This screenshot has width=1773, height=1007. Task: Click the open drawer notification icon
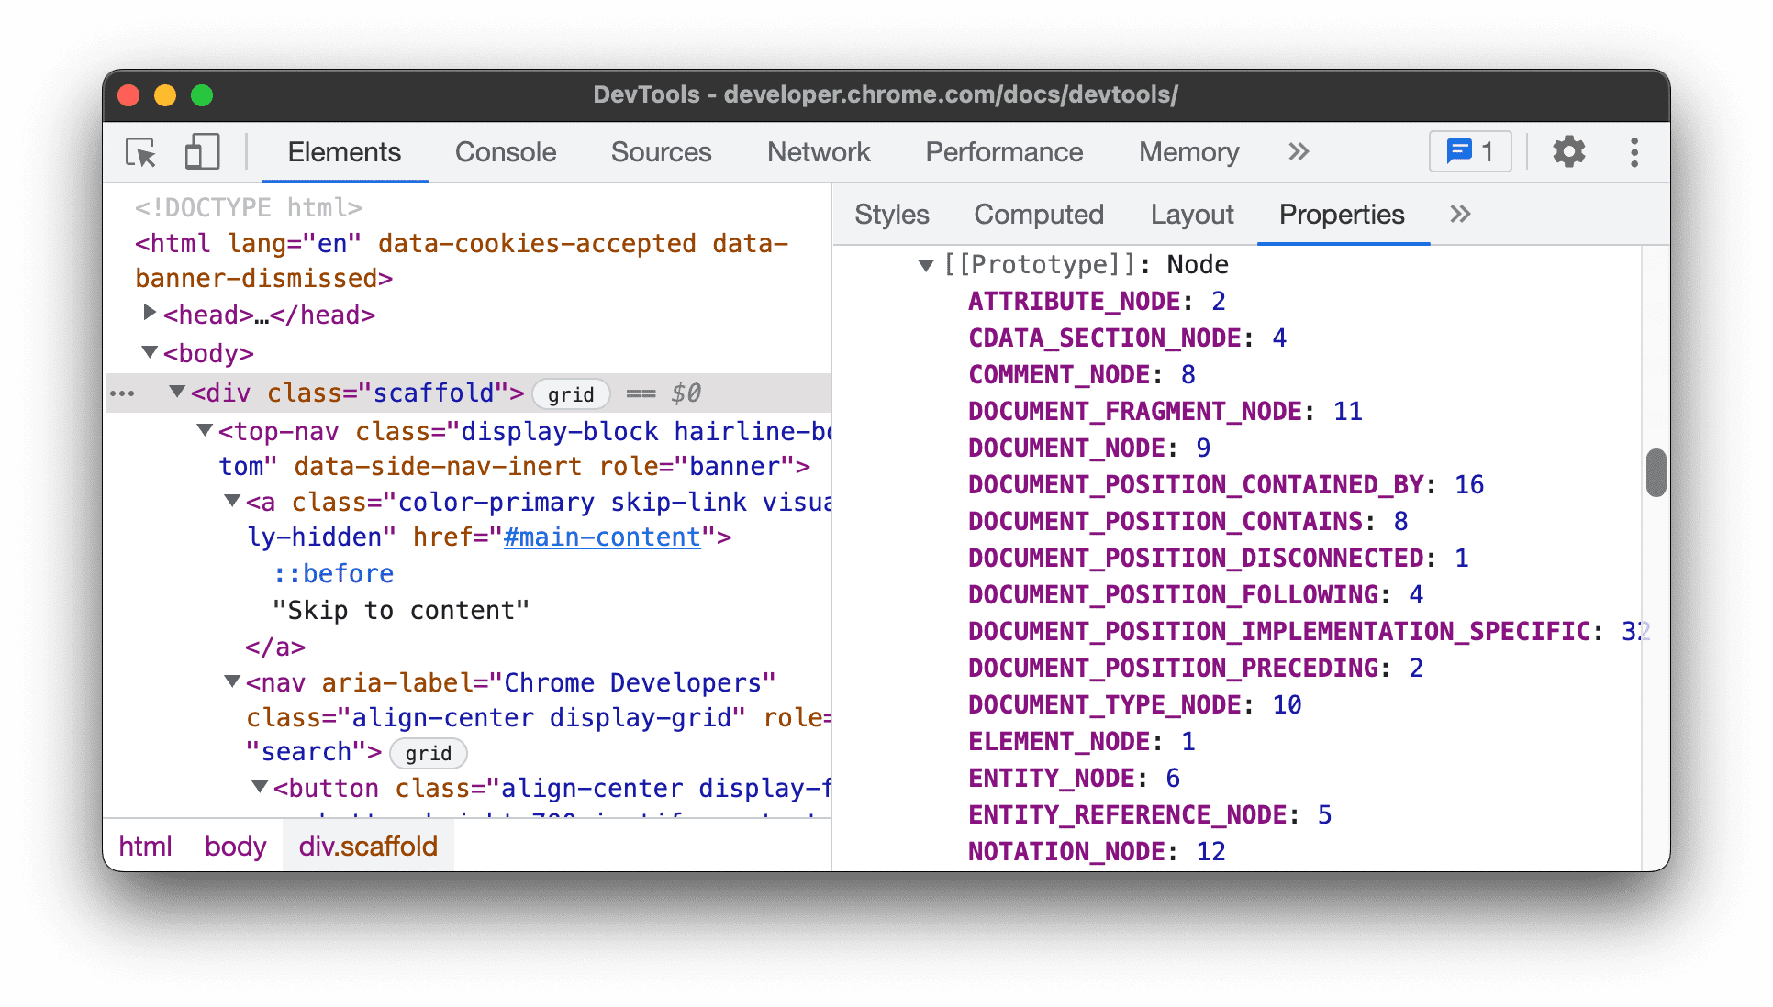pyautogui.click(x=1471, y=151)
